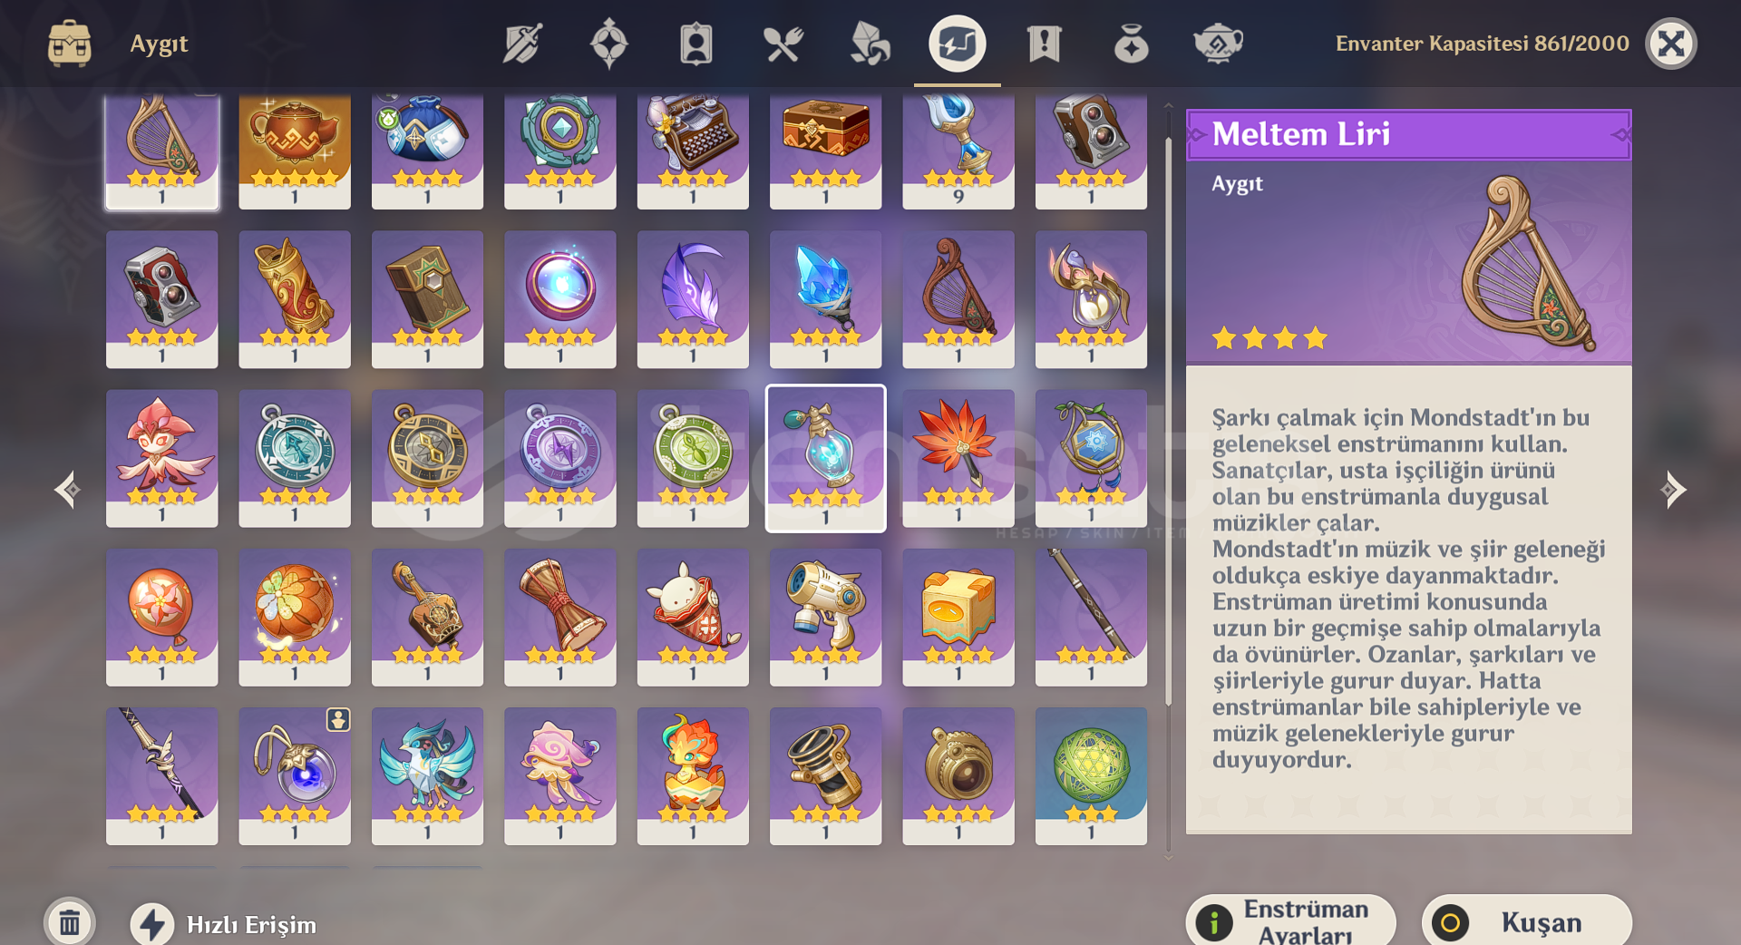Click the trash delete icon
1741x945 pixels.
(x=70, y=923)
